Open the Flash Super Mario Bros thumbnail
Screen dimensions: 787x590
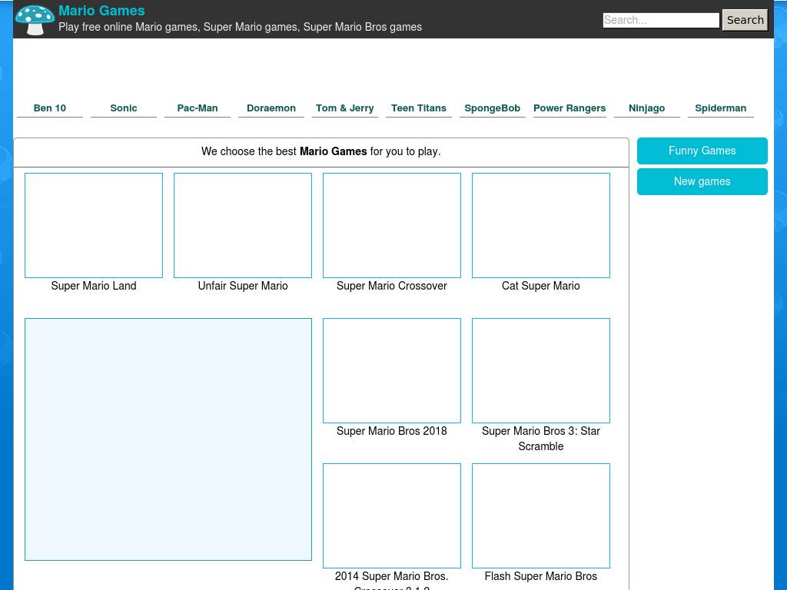[x=541, y=515]
